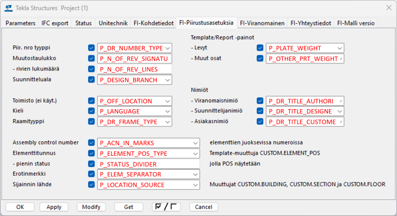Disable the Elementtitunnus checkbox
The height and width of the screenshot is (216, 397).
click(x=91, y=154)
